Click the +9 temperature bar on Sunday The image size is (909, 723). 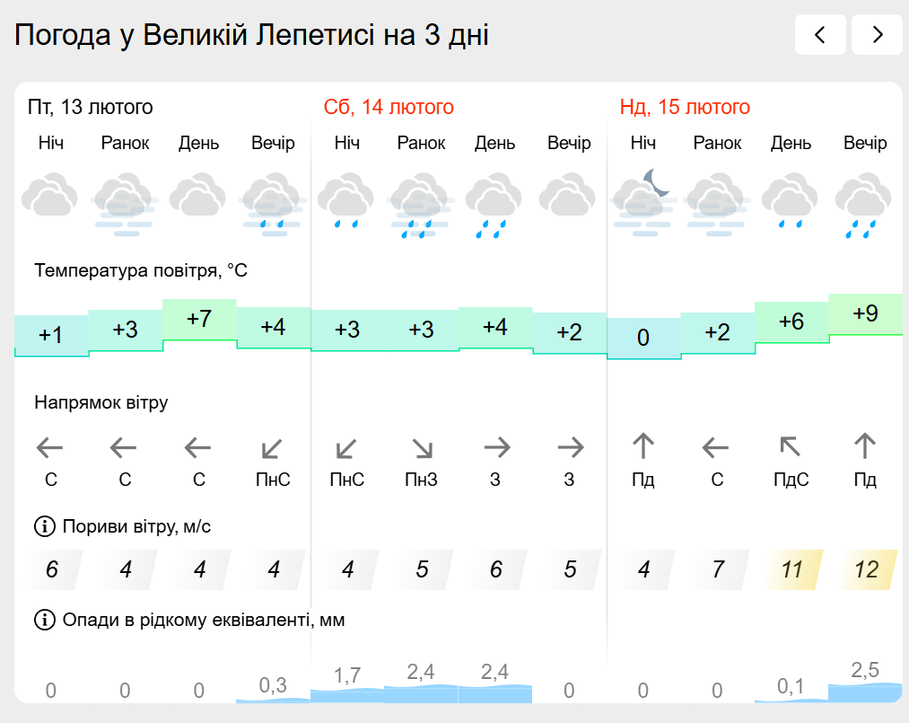865,314
